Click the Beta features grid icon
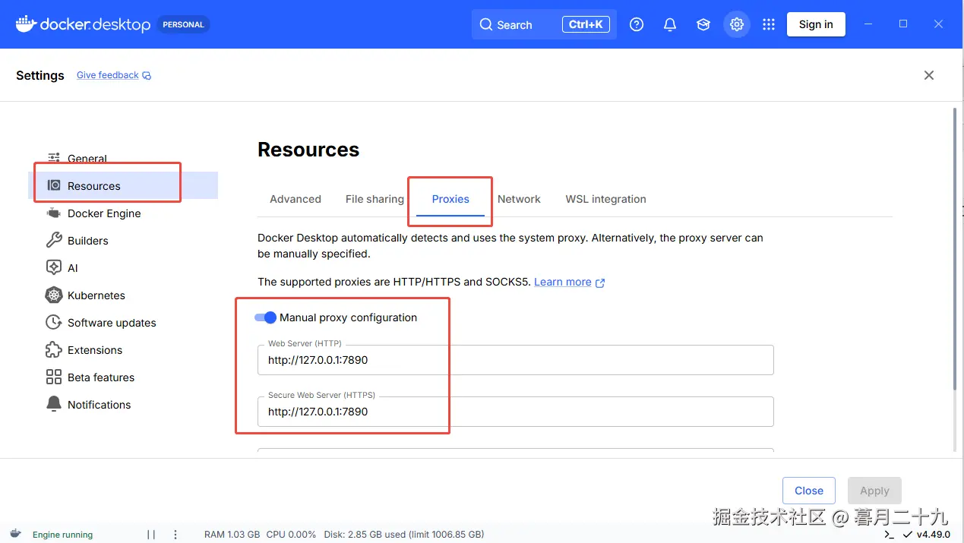The width and height of the screenshot is (964, 543). 54,377
